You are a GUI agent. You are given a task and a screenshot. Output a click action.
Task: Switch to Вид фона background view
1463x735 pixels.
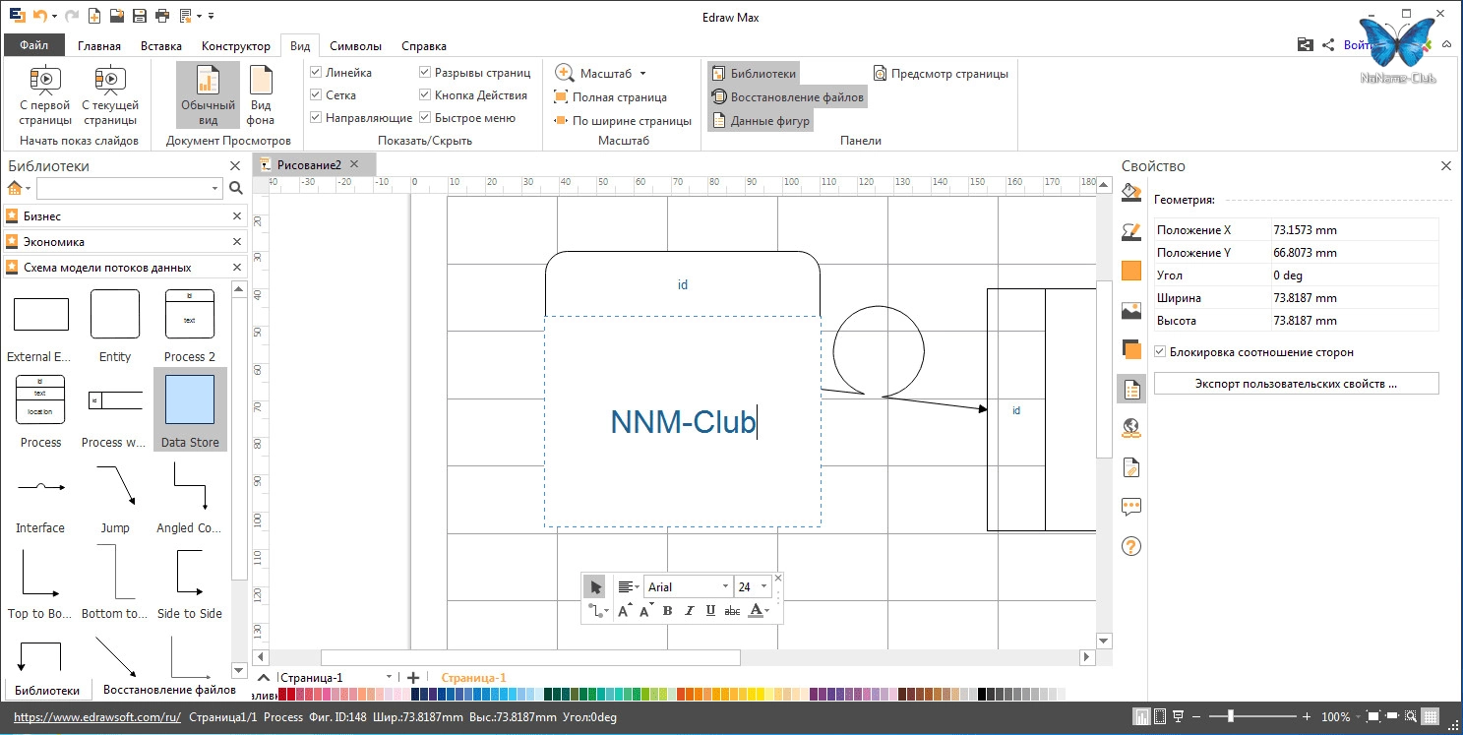(261, 95)
